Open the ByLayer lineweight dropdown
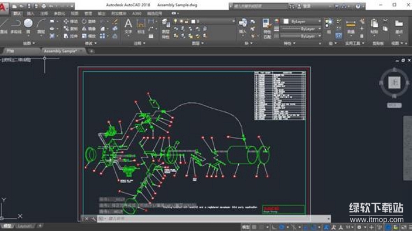The image size is (412, 231). (x=319, y=28)
